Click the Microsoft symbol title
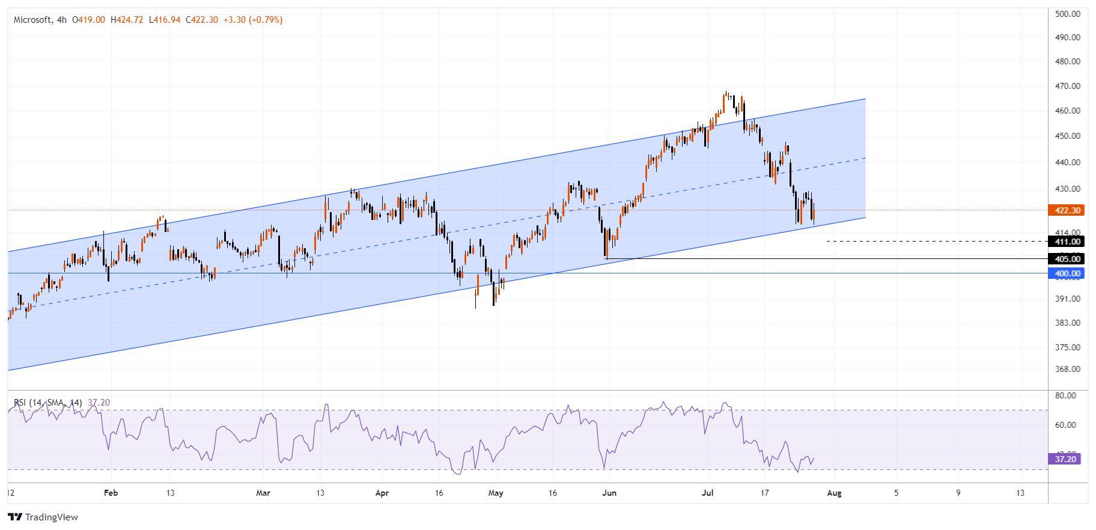Viewport: 1096px width, 530px height. click(32, 20)
